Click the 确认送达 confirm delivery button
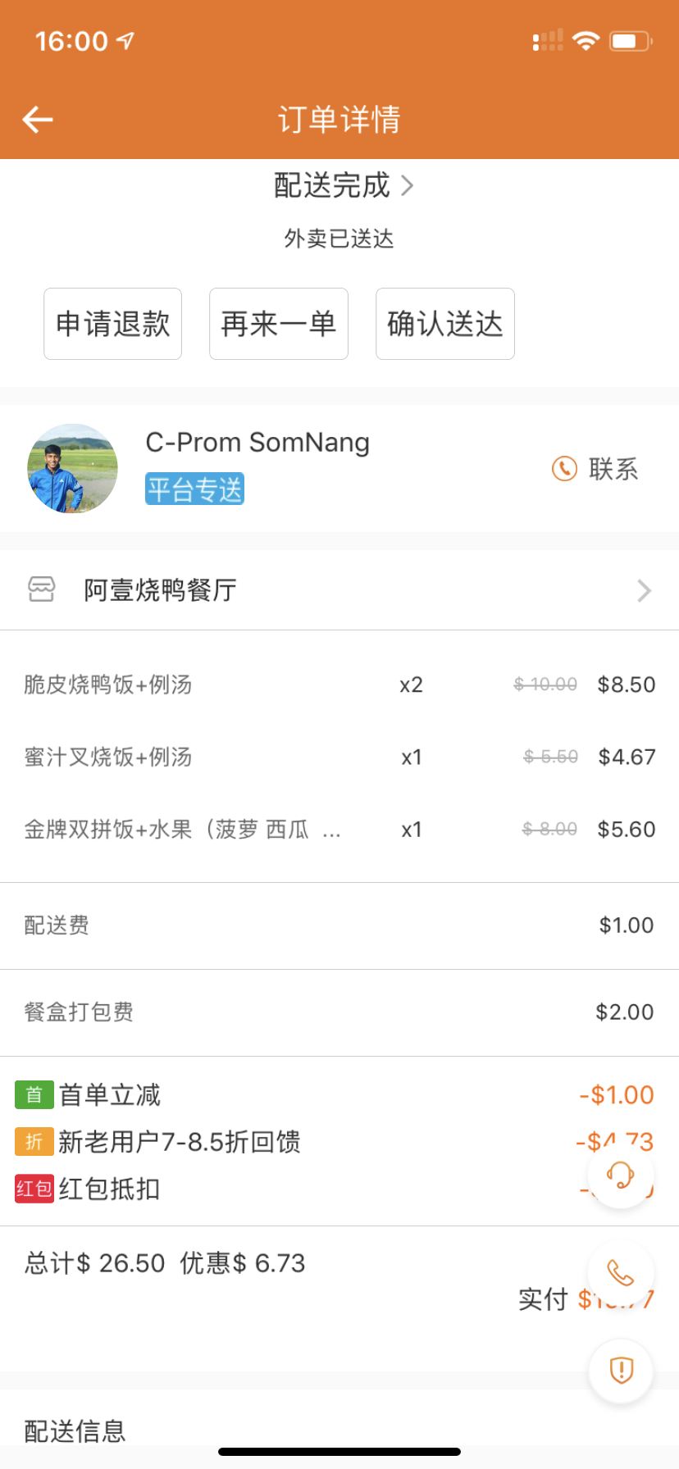Viewport: 679px width, 1469px height. [445, 324]
